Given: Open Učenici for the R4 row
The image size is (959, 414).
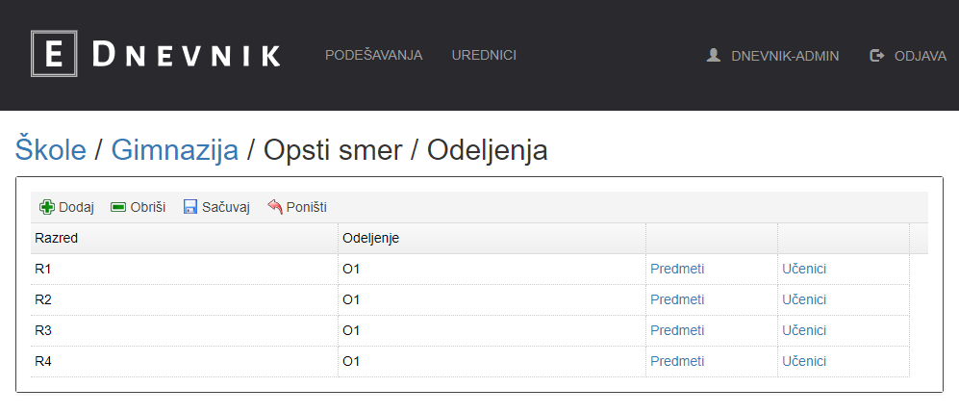Looking at the screenshot, I should pos(804,361).
